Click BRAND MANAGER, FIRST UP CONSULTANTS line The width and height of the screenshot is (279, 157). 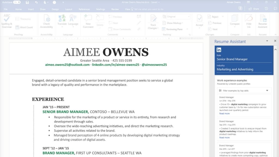click(x=92, y=153)
